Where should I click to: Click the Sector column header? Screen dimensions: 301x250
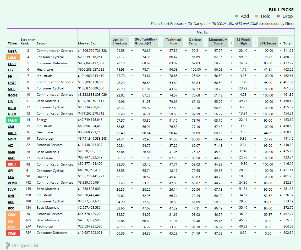click(x=42, y=43)
